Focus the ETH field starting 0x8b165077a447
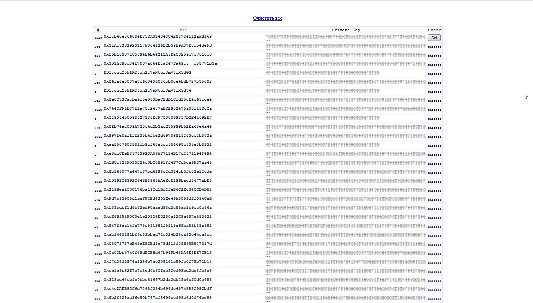Image resolution: width=533 pixels, height=303 pixels. click(x=183, y=173)
